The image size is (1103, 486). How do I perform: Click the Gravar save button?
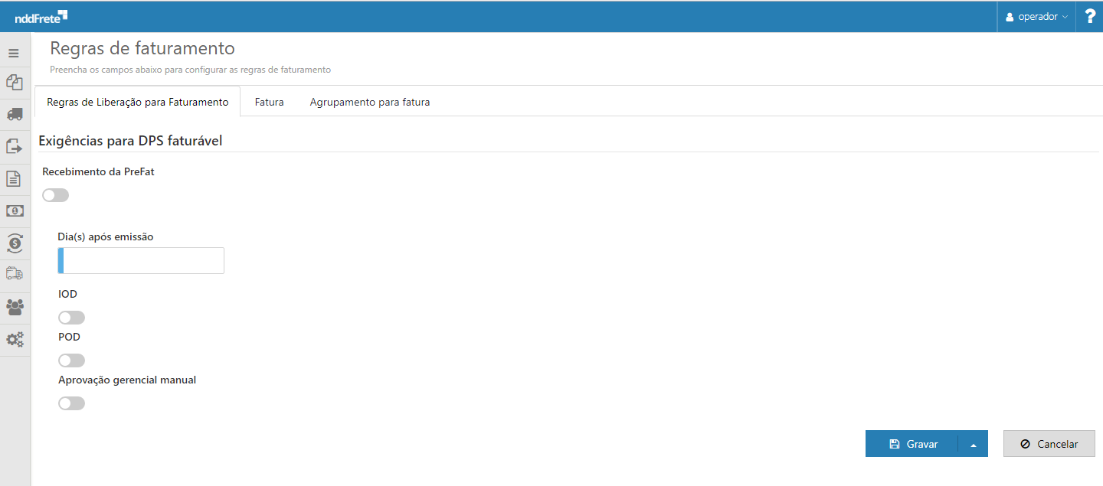(912, 444)
